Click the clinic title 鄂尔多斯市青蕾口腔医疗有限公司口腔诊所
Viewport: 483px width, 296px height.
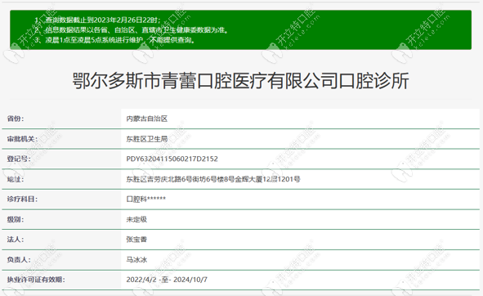tap(240, 81)
